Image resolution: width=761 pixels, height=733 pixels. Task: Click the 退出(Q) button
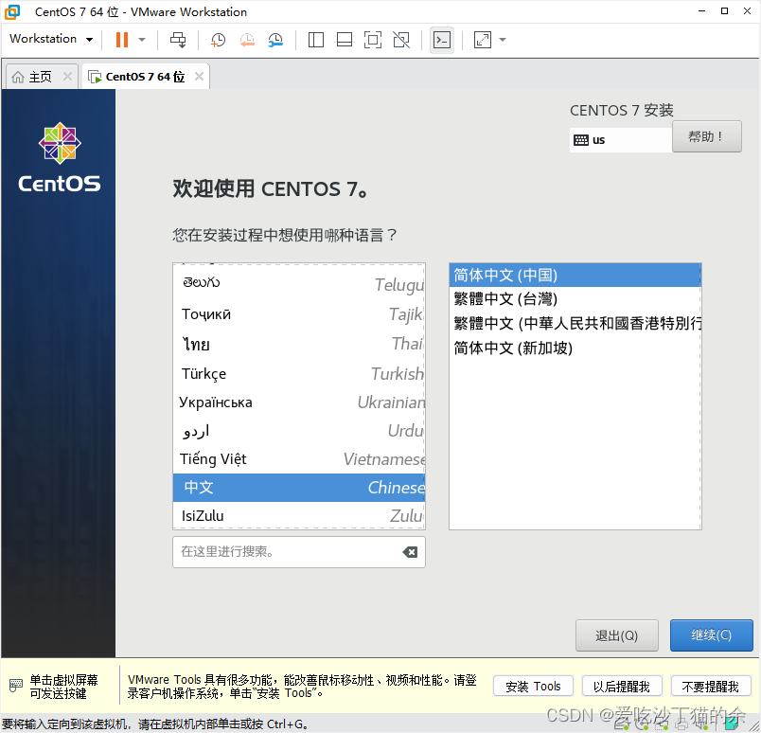pyautogui.click(x=617, y=635)
